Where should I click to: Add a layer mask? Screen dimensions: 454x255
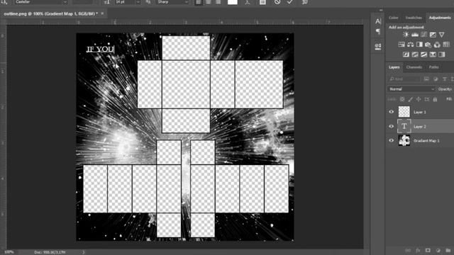pyautogui.click(x=428, y=250)
